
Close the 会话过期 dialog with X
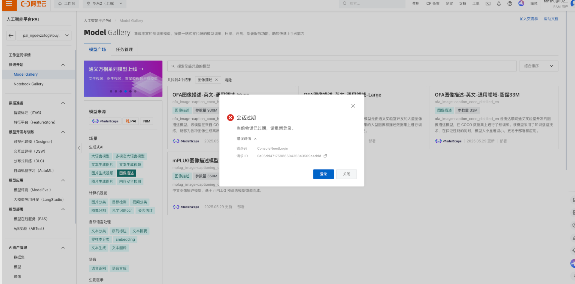point(353,106)
